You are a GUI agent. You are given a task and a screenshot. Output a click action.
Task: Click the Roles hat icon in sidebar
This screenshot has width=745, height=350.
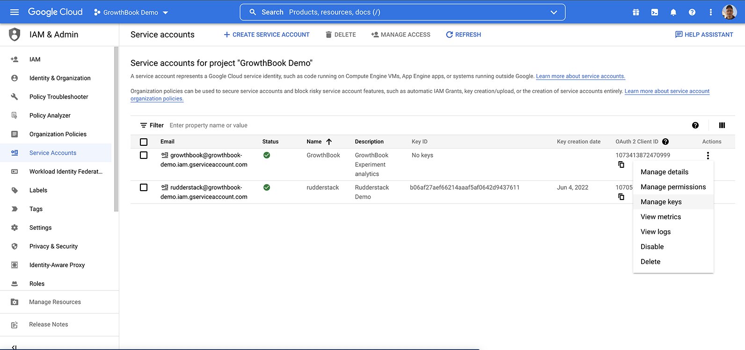click(15, 284)
